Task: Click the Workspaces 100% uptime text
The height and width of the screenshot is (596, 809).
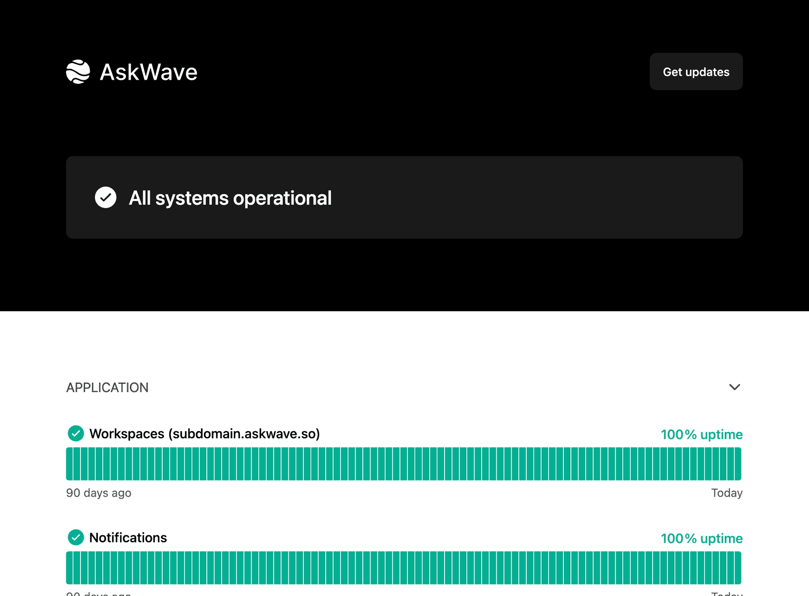Action: (701, 434)
